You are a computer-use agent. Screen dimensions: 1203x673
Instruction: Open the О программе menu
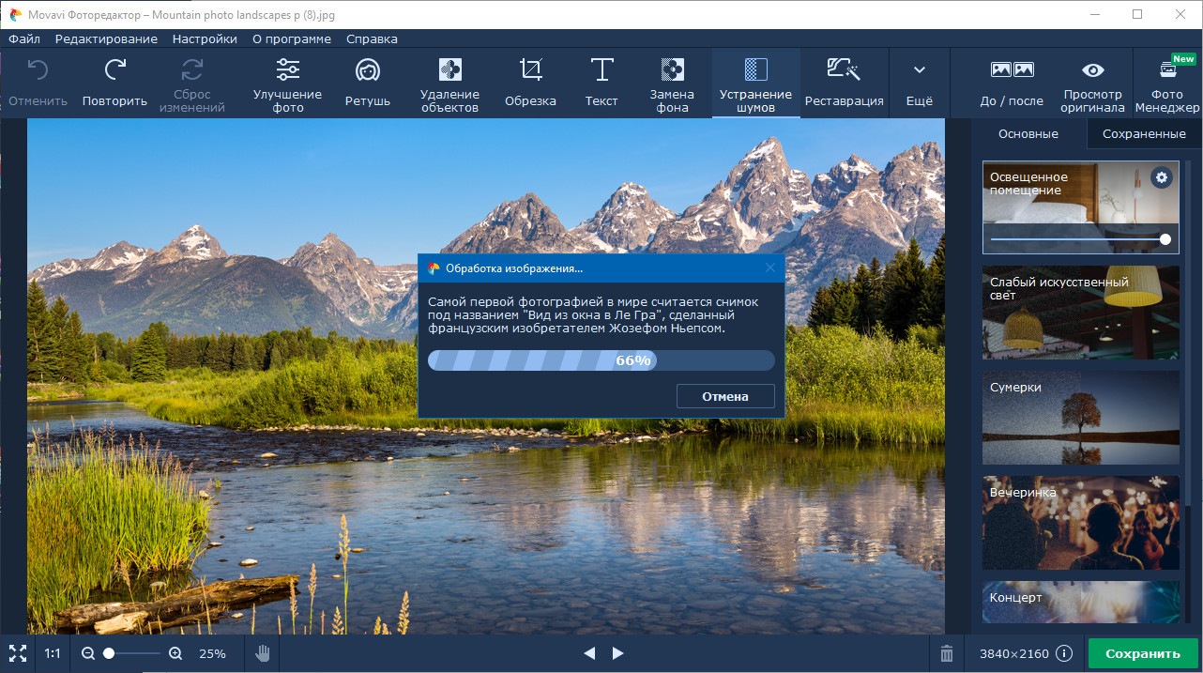[292, 38]
